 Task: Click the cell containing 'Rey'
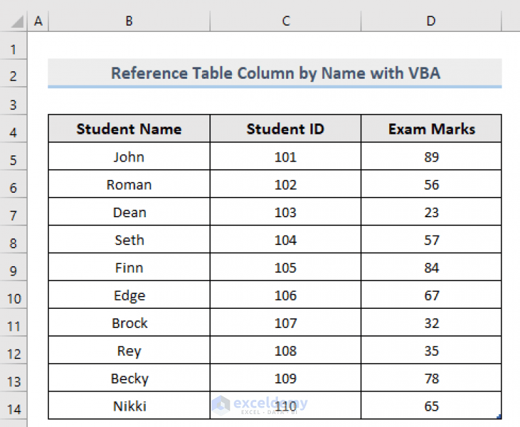coord(129,350)
